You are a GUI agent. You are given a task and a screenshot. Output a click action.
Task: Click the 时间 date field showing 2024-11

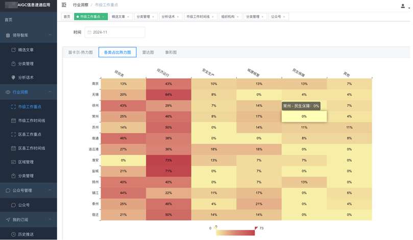(x=115, y=32)
